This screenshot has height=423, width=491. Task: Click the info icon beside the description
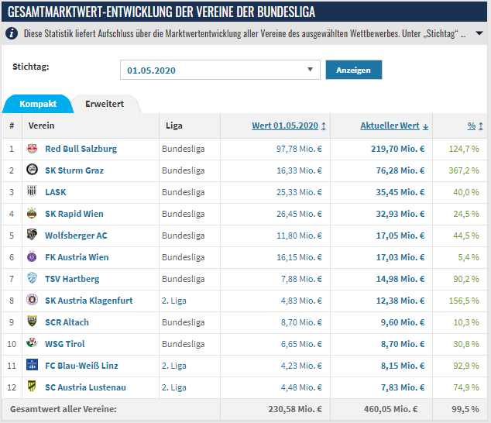pyautogui.click(x=12, y=33)
